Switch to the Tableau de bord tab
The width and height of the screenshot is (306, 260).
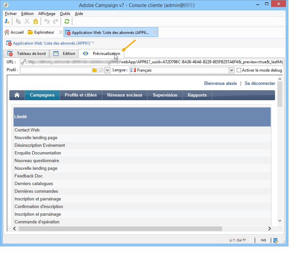(x=26, y=54)
